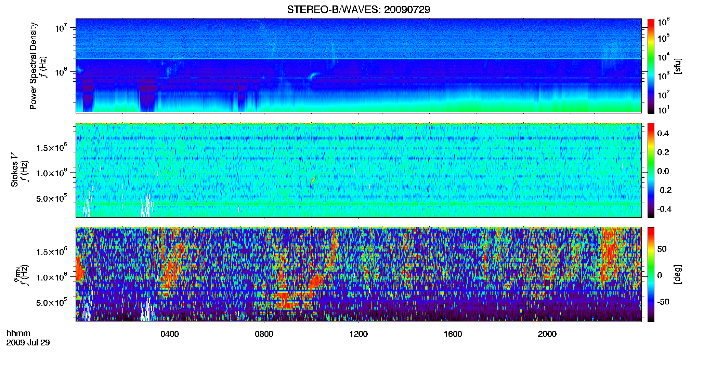Click the 1.0×10^6 tick on φ RTN panel
This screenshot has width=717, height=369.
52,277
